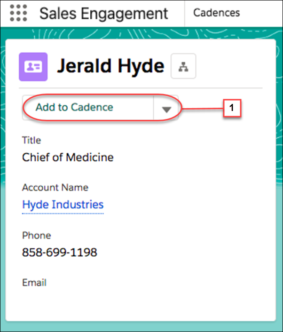Click the Account Name field label
The width and height of the screenshot is (283, 332).
55,187
